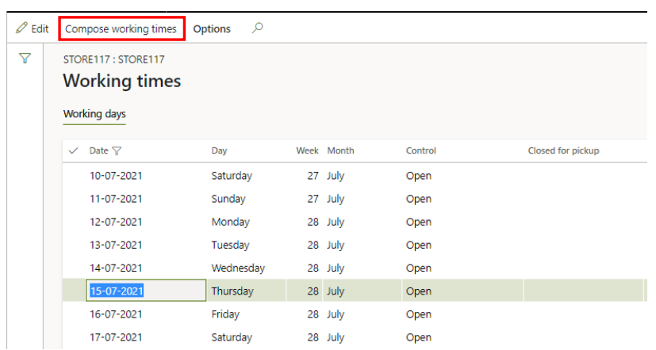Click the Month column header
The width and height of the screenshot is (656, 350).
[340, 151]
